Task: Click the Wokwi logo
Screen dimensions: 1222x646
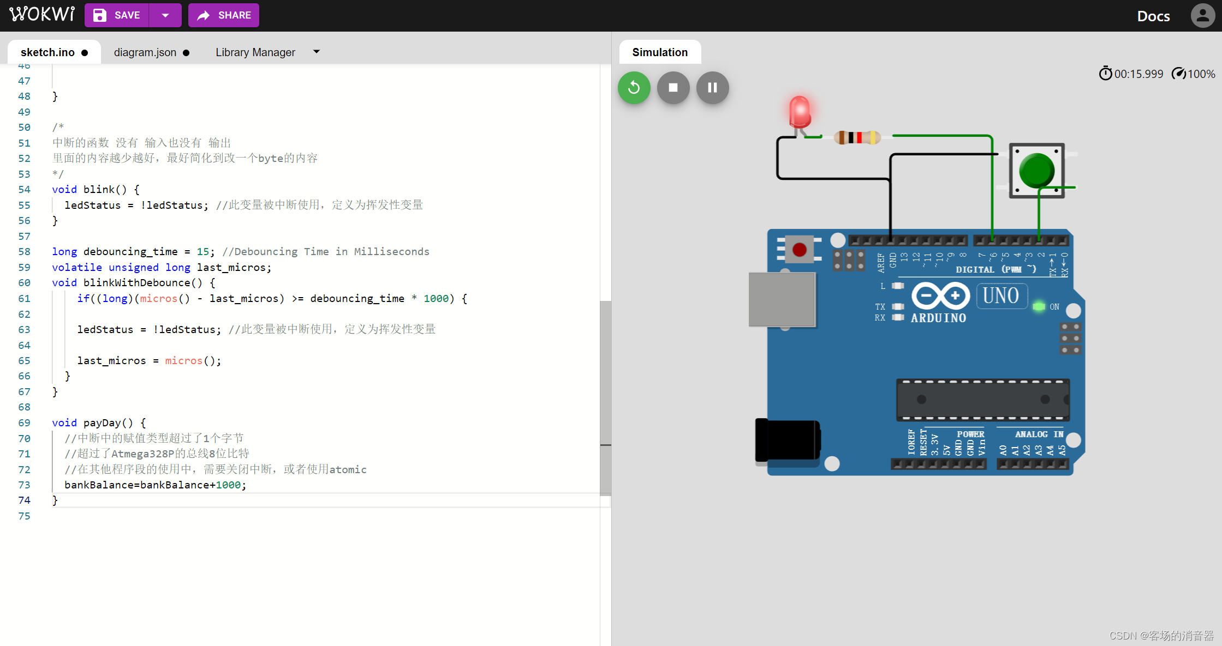Action: [42, 15]
